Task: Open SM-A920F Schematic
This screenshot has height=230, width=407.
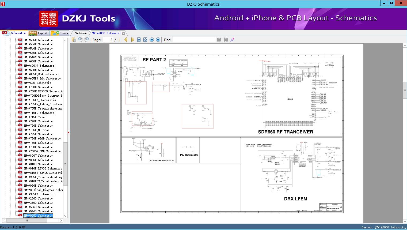Action: pyautogui.click(x=38, y=186)
